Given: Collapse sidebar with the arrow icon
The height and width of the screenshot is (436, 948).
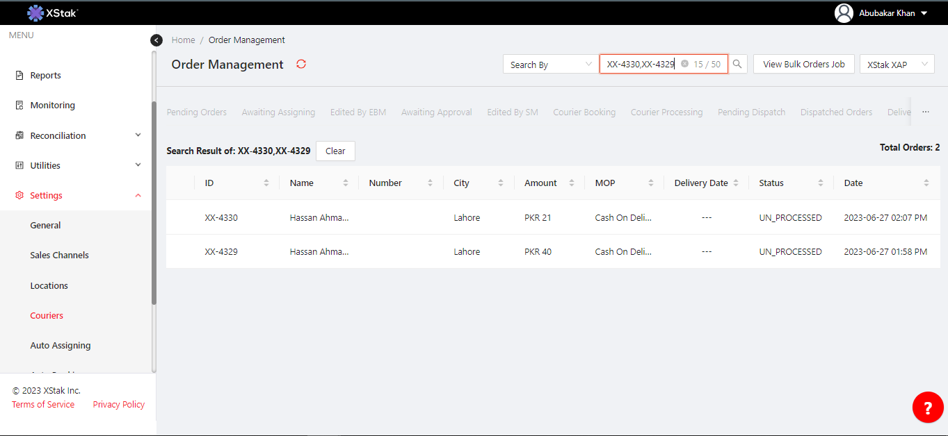Looking at the screenshot, I should click(x=156, y=40).
